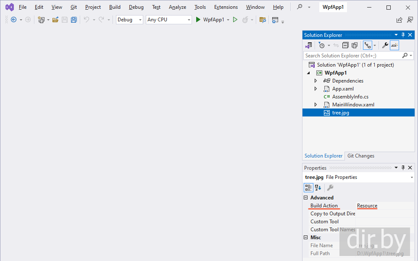Screen dimensions: 418x261
Task: Select the Build Action property row
Action: pyautogui.click(x=324, y=206)
